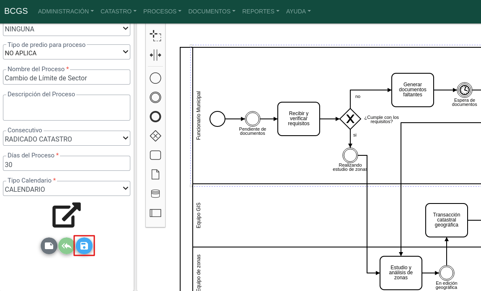Click the blue save button

[x=84, y=246]
